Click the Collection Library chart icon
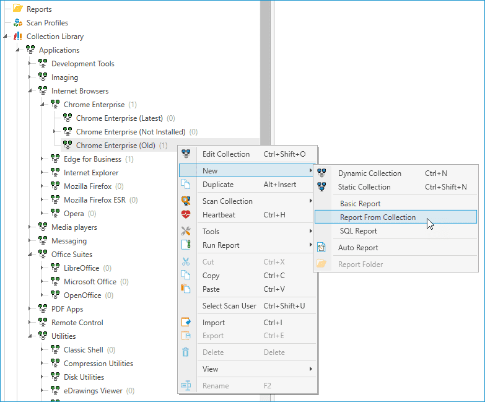The width and height of the screenshot is (485, 402). click(x=18, y=36)
